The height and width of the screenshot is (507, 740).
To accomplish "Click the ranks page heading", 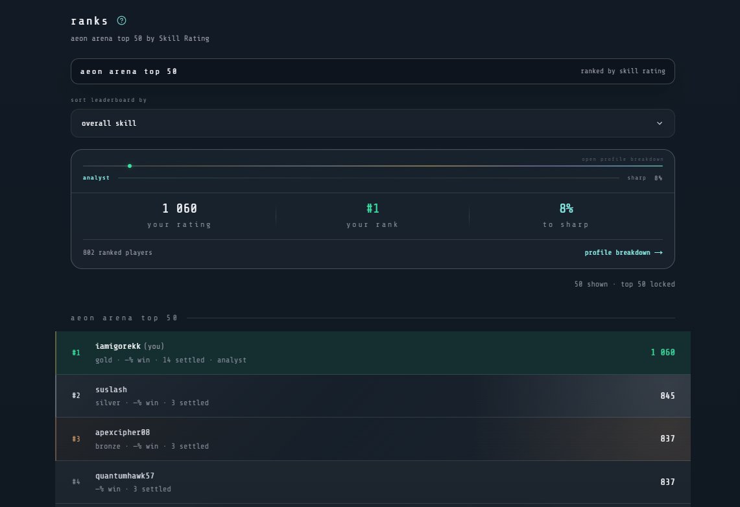I will (90, 21).
